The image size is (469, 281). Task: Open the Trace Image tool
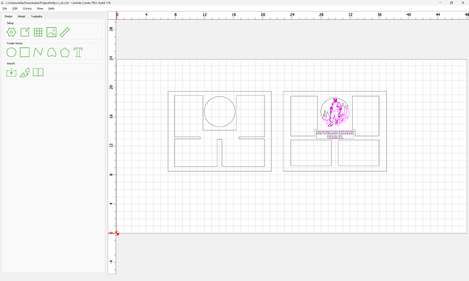[x=25, y=72]
